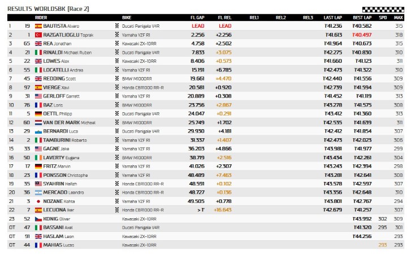The width and height of the screenshot is (411, 272).
Task: Click the Spanish flag beside Bautista
Action: pos(38,26)
